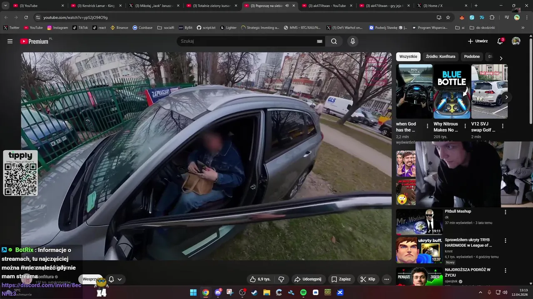The height and width of the screenshot is (299, 533).
Task: Open File Explorer from the taskbar
Action: (x=266, y=292)
